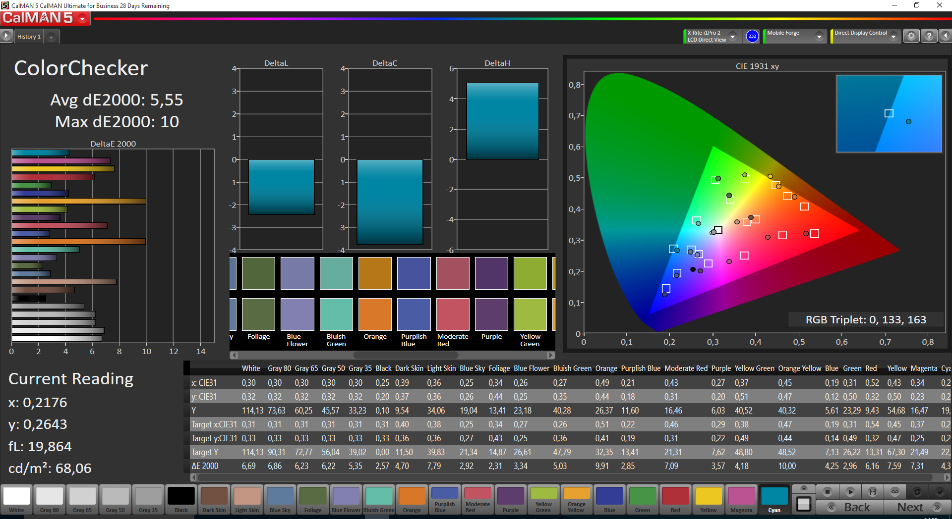Click the read series bracket icon
The height and width of the screenshot is (519, 952).
[x=872, y=492]
